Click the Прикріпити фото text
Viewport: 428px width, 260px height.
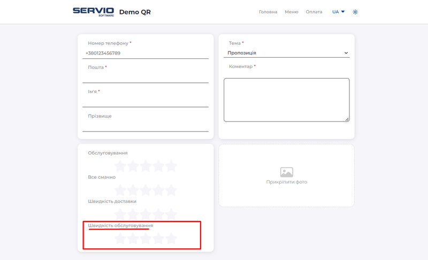pyautogui.click(x=286, y=182)
